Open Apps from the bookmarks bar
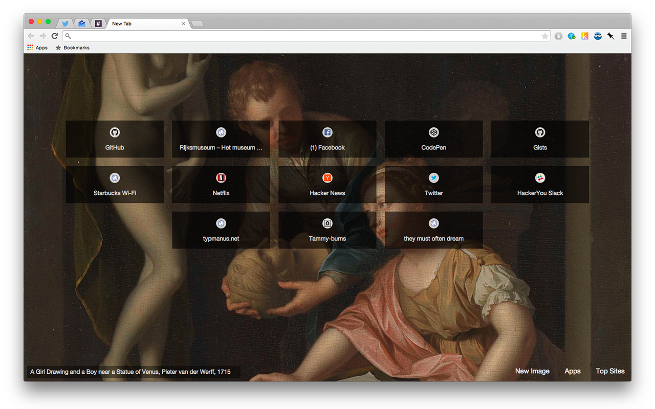655x409 pixels. (37, 48)
